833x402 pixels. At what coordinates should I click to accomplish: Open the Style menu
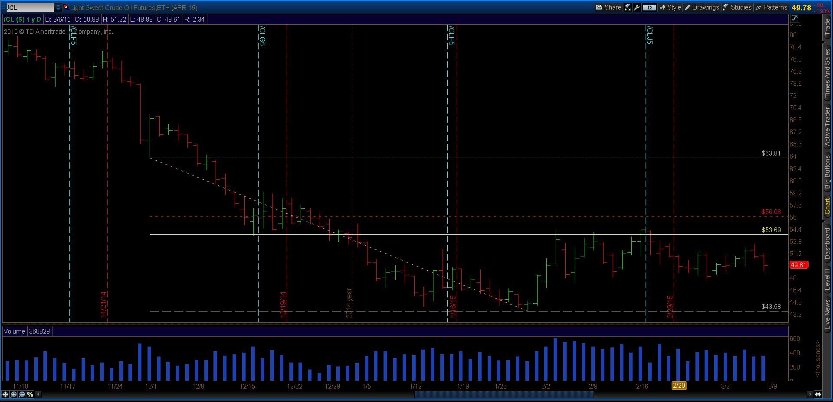670,7
